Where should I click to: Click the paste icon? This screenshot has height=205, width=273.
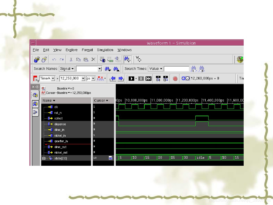pos(86,60)
